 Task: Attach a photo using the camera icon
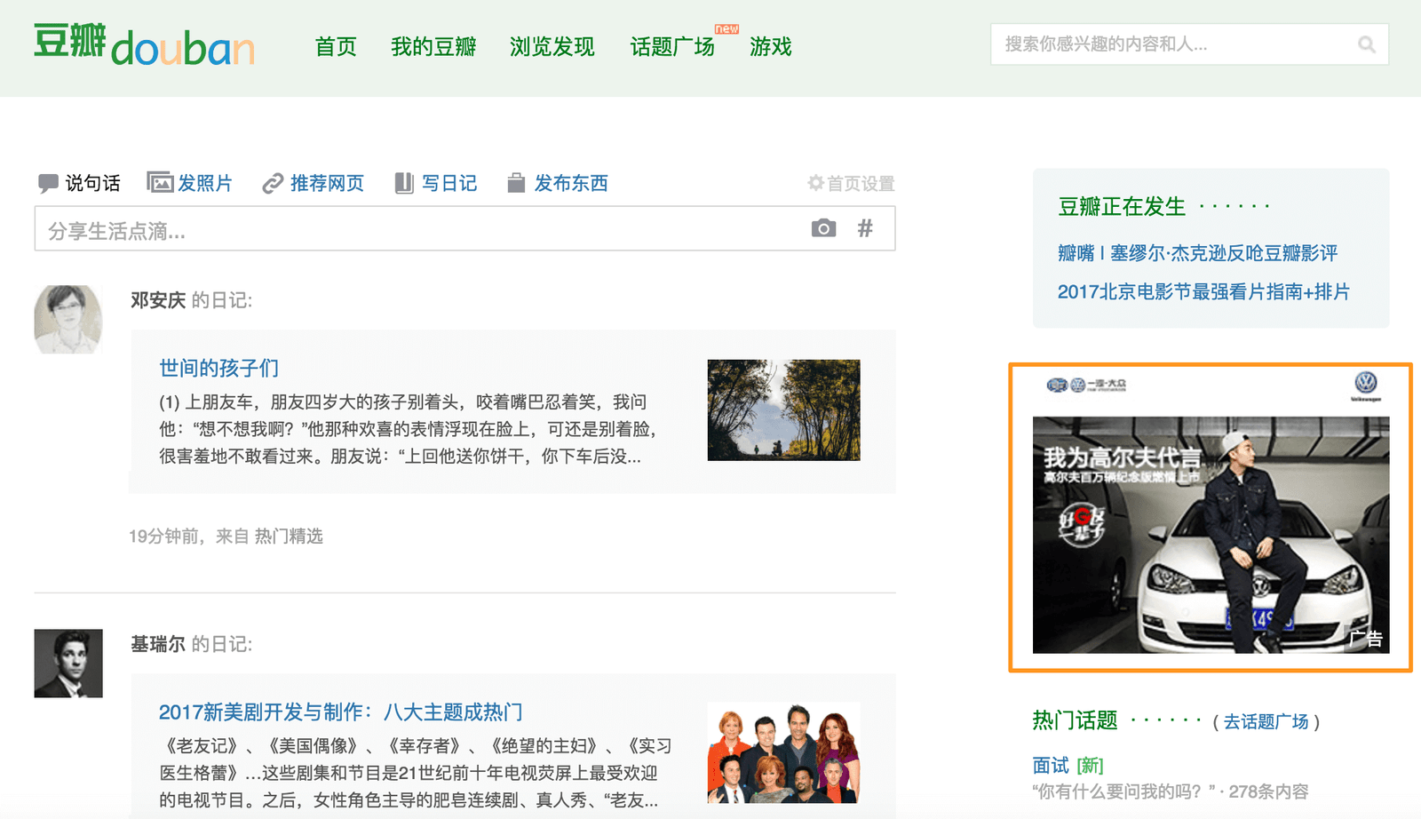click(x=824, y=228)
